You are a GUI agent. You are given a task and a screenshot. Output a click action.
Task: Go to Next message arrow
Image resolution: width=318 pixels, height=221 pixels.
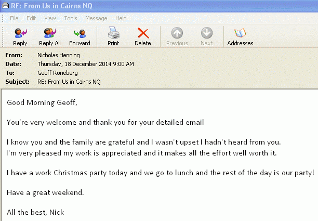(207, 37)
